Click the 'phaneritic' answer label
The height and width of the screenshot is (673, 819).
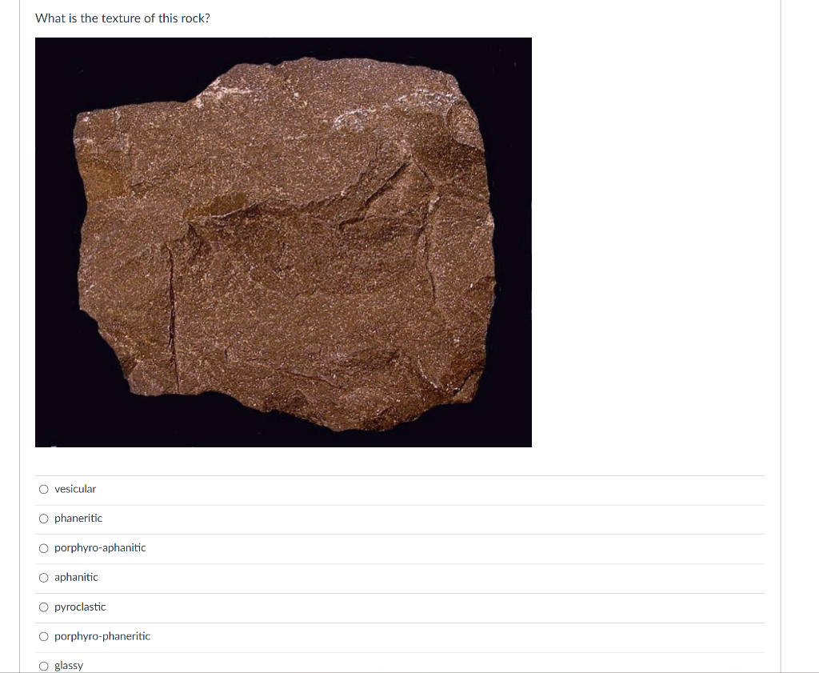78,519
